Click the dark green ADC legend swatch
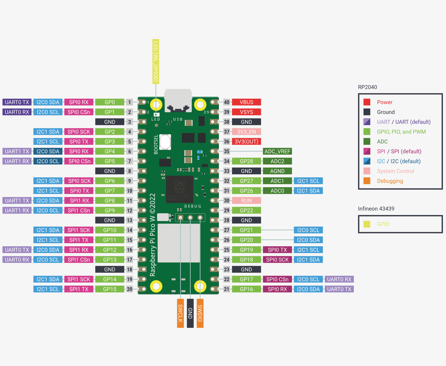Image resolution: width=446 pixels, height=366 pixels. [x=367, y=142]
